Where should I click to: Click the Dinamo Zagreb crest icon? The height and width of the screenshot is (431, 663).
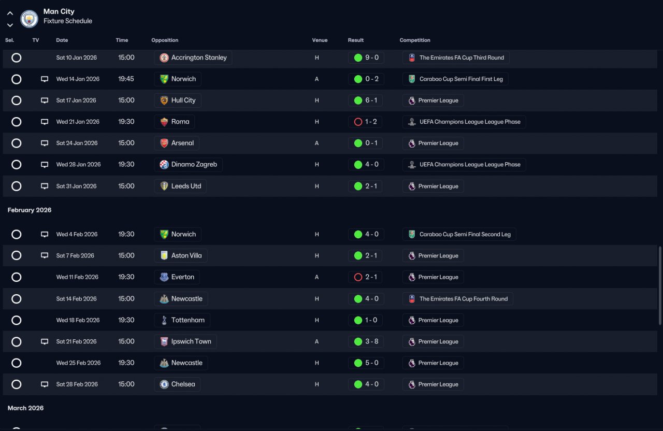(x=164, y=165)
